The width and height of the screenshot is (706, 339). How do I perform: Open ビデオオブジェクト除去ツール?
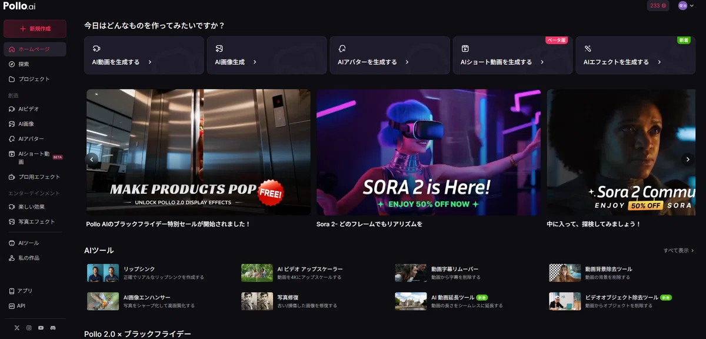611,301
